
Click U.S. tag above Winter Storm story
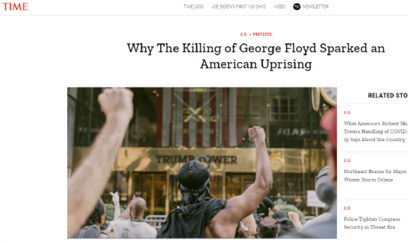[x=347, y=160]
